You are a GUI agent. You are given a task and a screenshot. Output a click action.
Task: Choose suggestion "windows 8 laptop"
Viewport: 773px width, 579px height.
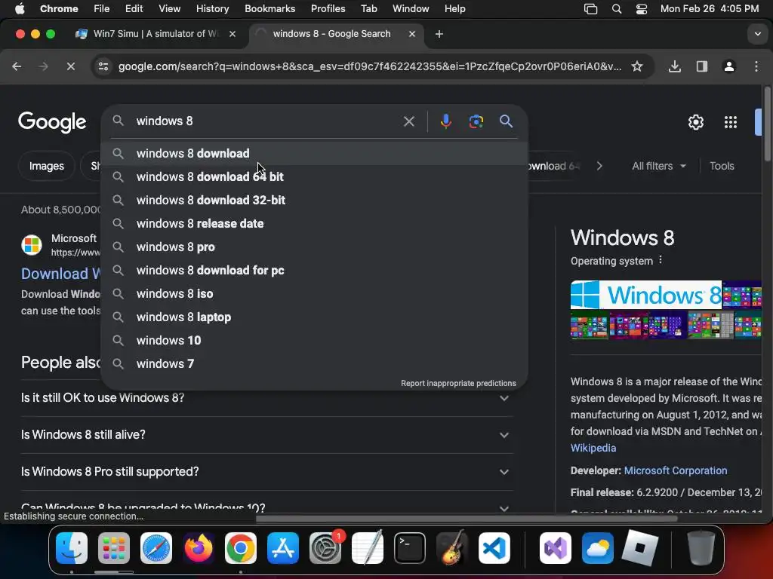point(315,317)
